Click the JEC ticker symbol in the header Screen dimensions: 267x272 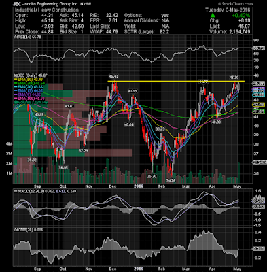point(17,4)
